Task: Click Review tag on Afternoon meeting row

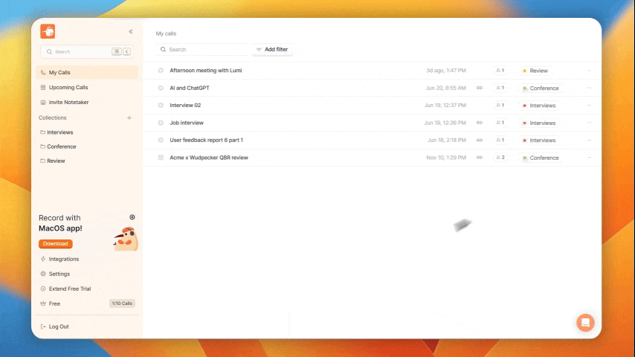Action: (x=535, y=71)
